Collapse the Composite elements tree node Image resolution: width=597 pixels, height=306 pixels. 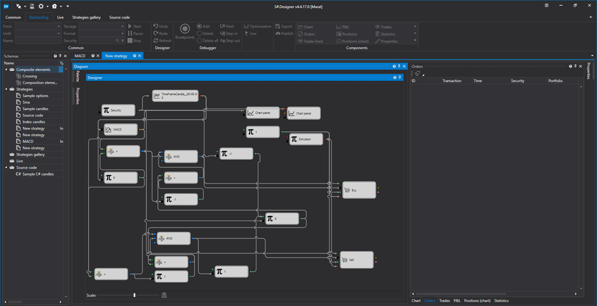(x=6, y=70)
